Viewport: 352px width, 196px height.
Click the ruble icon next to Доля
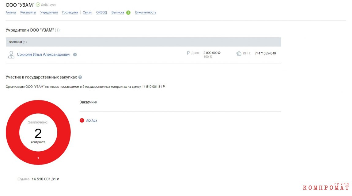(188, 53)
